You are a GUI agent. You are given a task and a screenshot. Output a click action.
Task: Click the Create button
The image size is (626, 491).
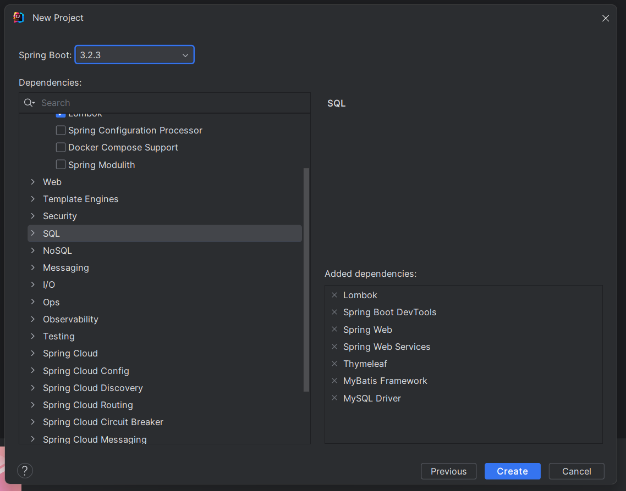click(512, 471)
